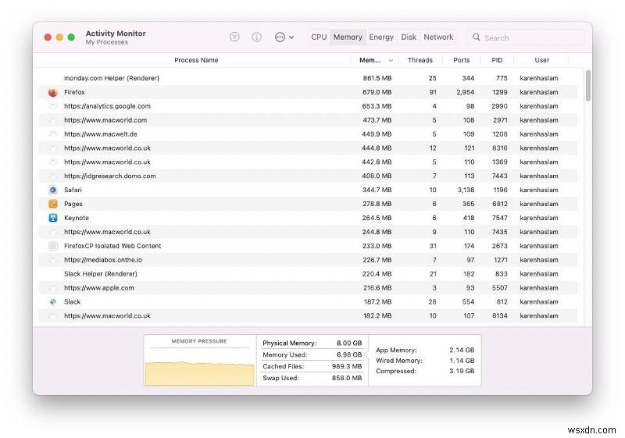Viewport: 625px width, 438px height.
Task: Select the Safari app icon
Action: coord(52,190)
